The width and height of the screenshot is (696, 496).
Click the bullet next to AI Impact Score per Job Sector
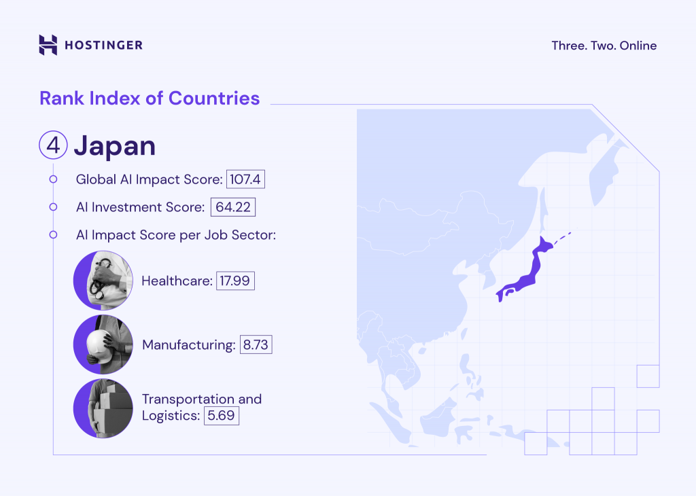pyautogui.click(x=54, y=234)
